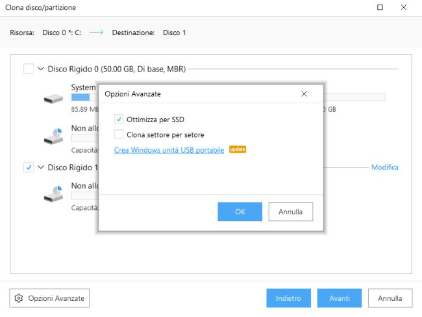Viewport: 422px width, 317px height.
Task: Confirm with the OK button
Action: [240, 212]
